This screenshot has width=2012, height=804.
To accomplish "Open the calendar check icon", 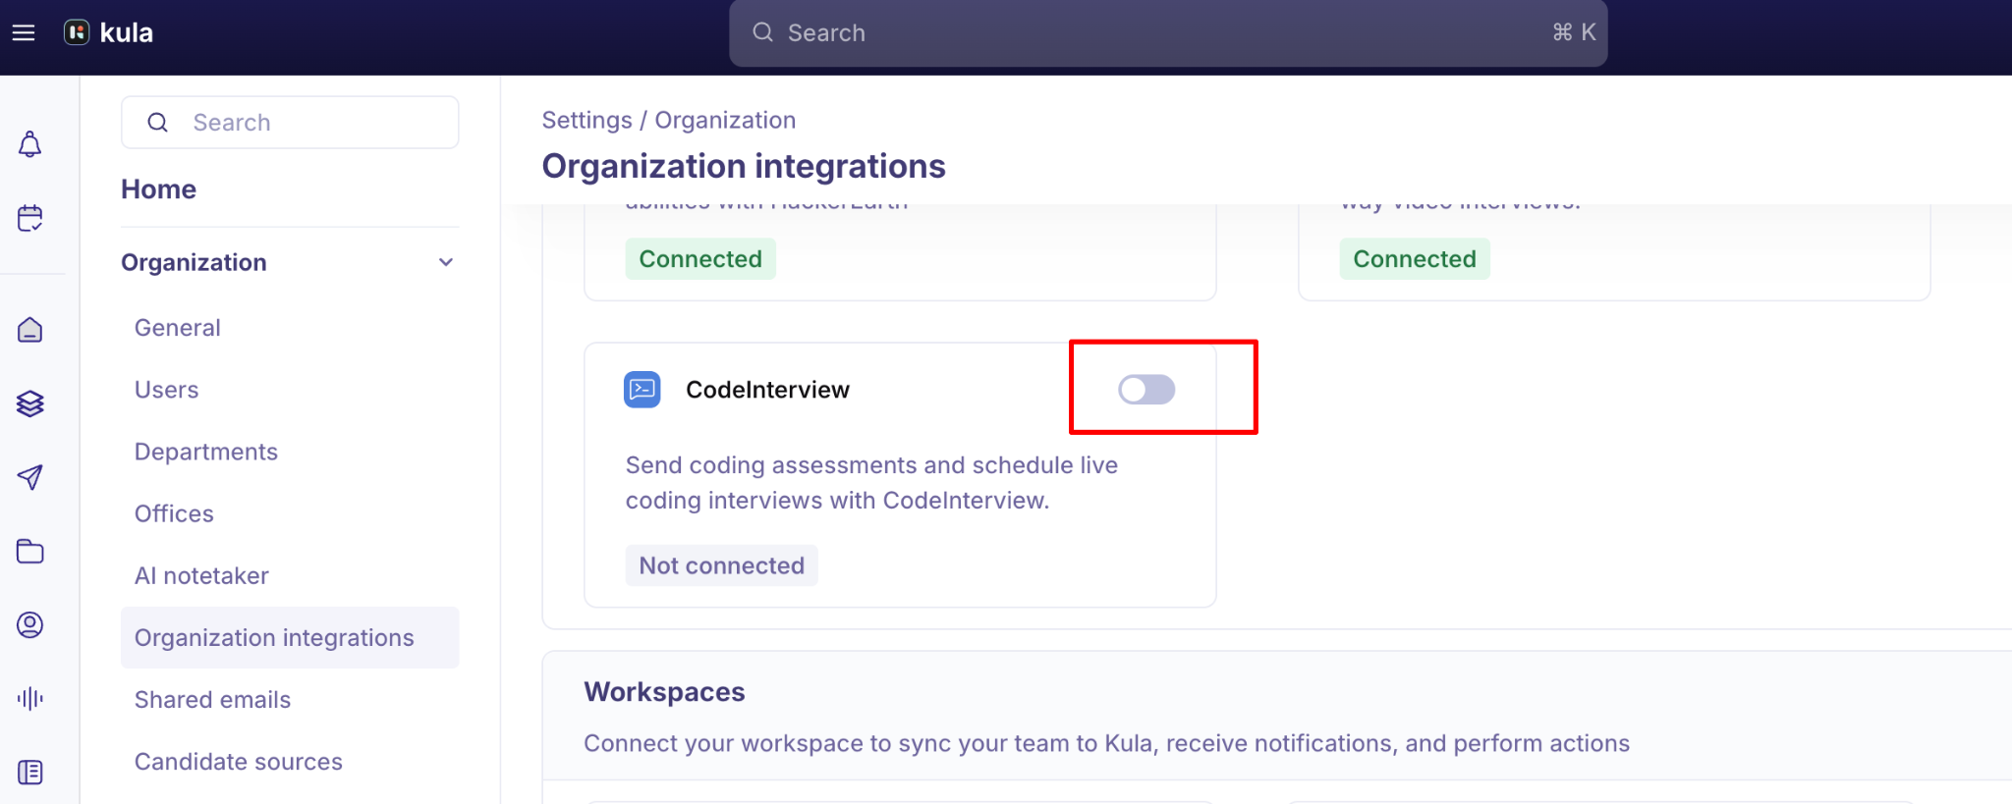I will click(30, 218).
